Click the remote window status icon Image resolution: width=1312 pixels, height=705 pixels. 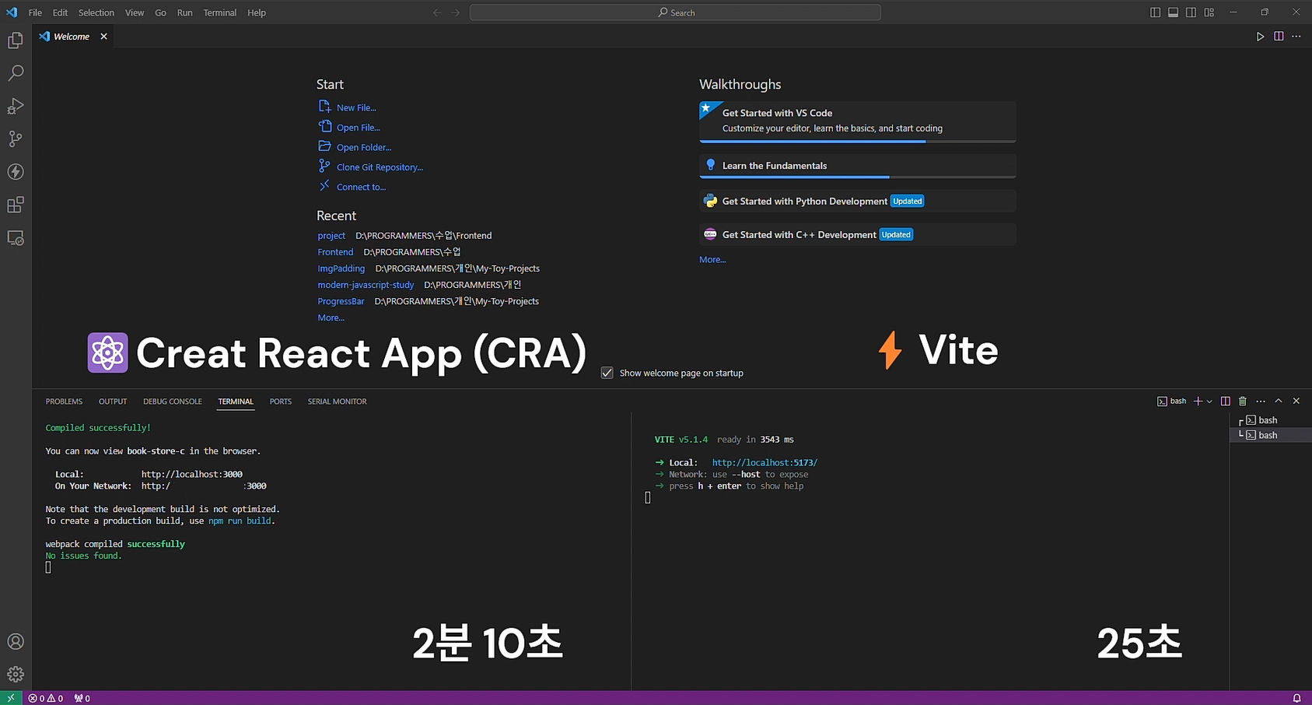pyautogui.click(x=11, y=698)
